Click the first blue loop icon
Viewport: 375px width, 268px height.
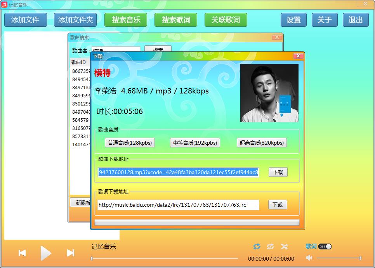tap(257, 247)
